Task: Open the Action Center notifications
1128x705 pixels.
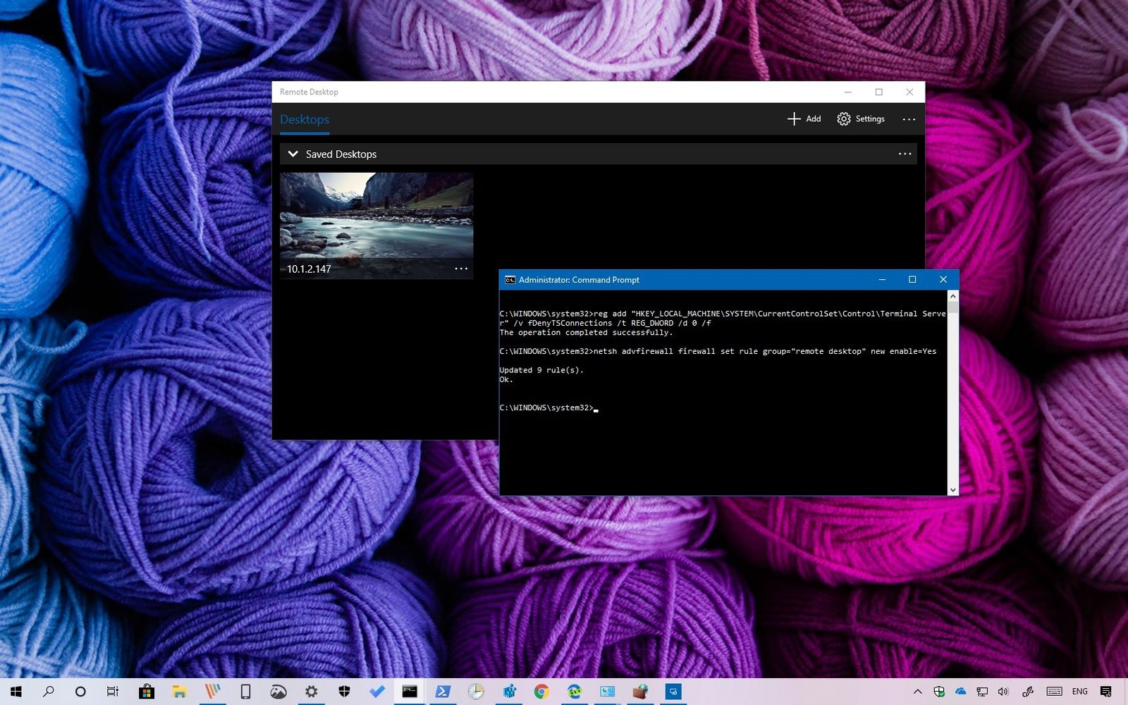Action: click(1105, 692)
